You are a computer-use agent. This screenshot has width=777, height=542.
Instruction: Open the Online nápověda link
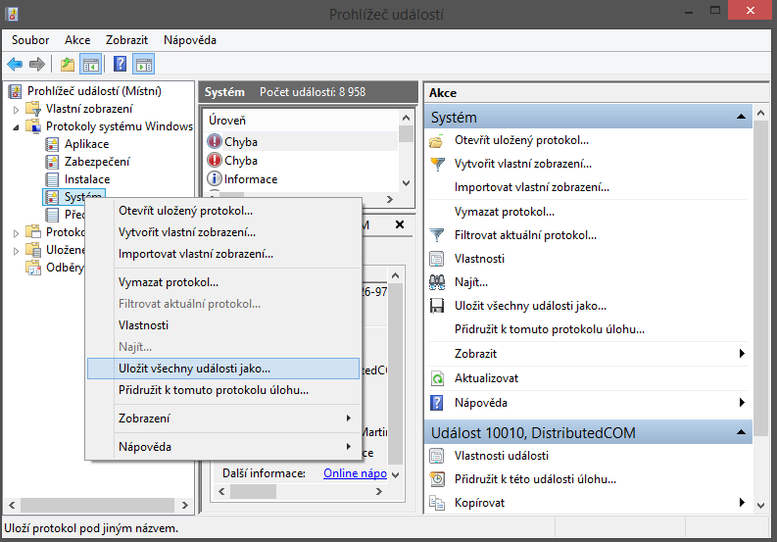coord(355,473)
